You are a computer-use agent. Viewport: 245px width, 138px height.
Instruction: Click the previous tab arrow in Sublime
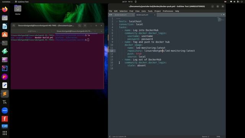(110, 15)
